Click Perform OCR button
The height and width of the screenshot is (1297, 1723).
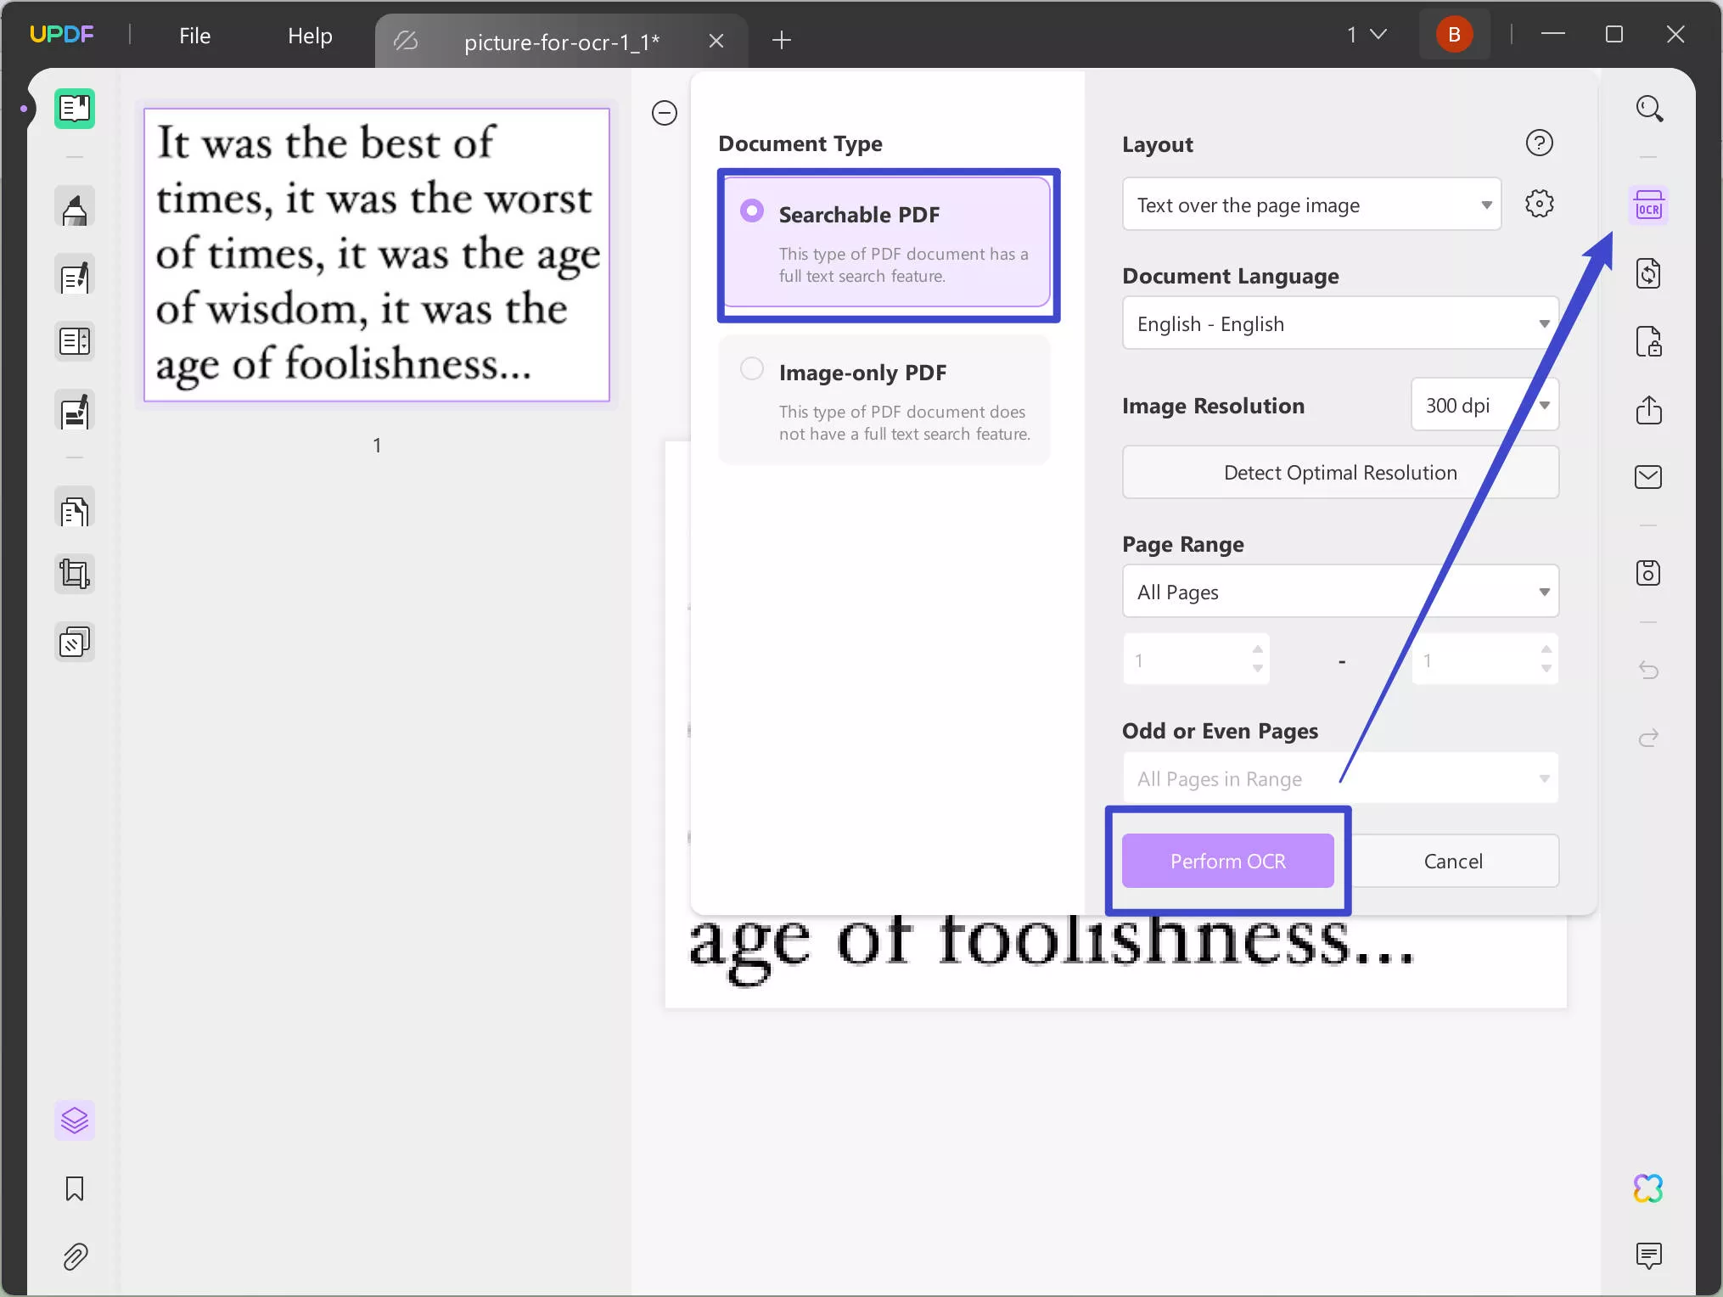[x=1227, y=861]
